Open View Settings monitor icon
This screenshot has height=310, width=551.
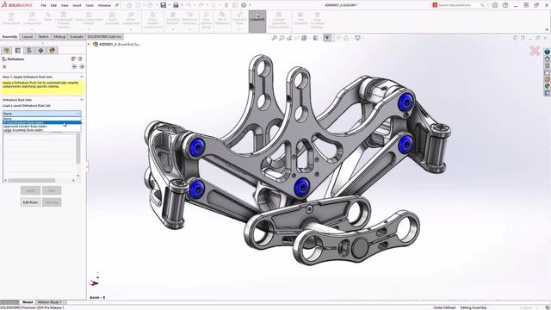(357, 38)
